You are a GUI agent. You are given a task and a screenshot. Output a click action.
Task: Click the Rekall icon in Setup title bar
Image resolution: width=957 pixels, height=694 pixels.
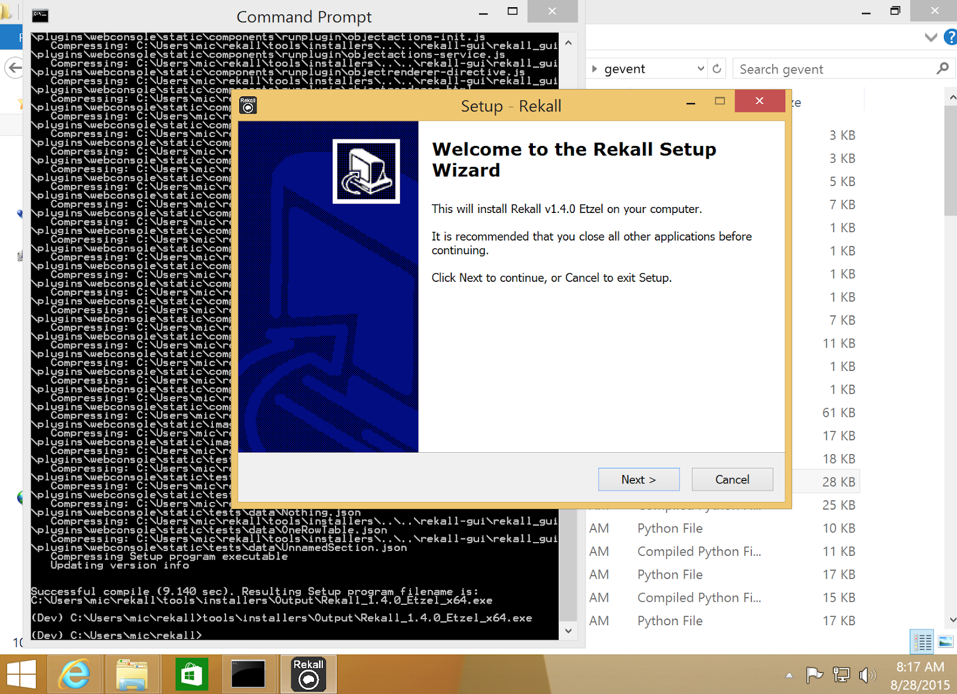click(248, 105)
